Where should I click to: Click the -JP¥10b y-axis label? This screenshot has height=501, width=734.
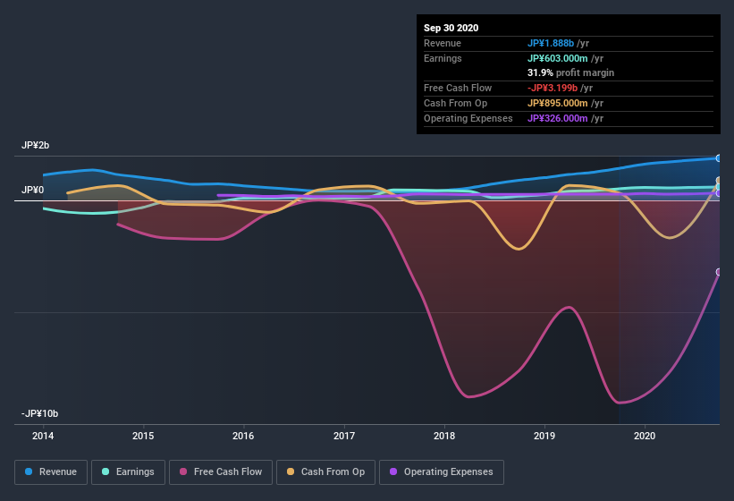click(x=40, y=413)
